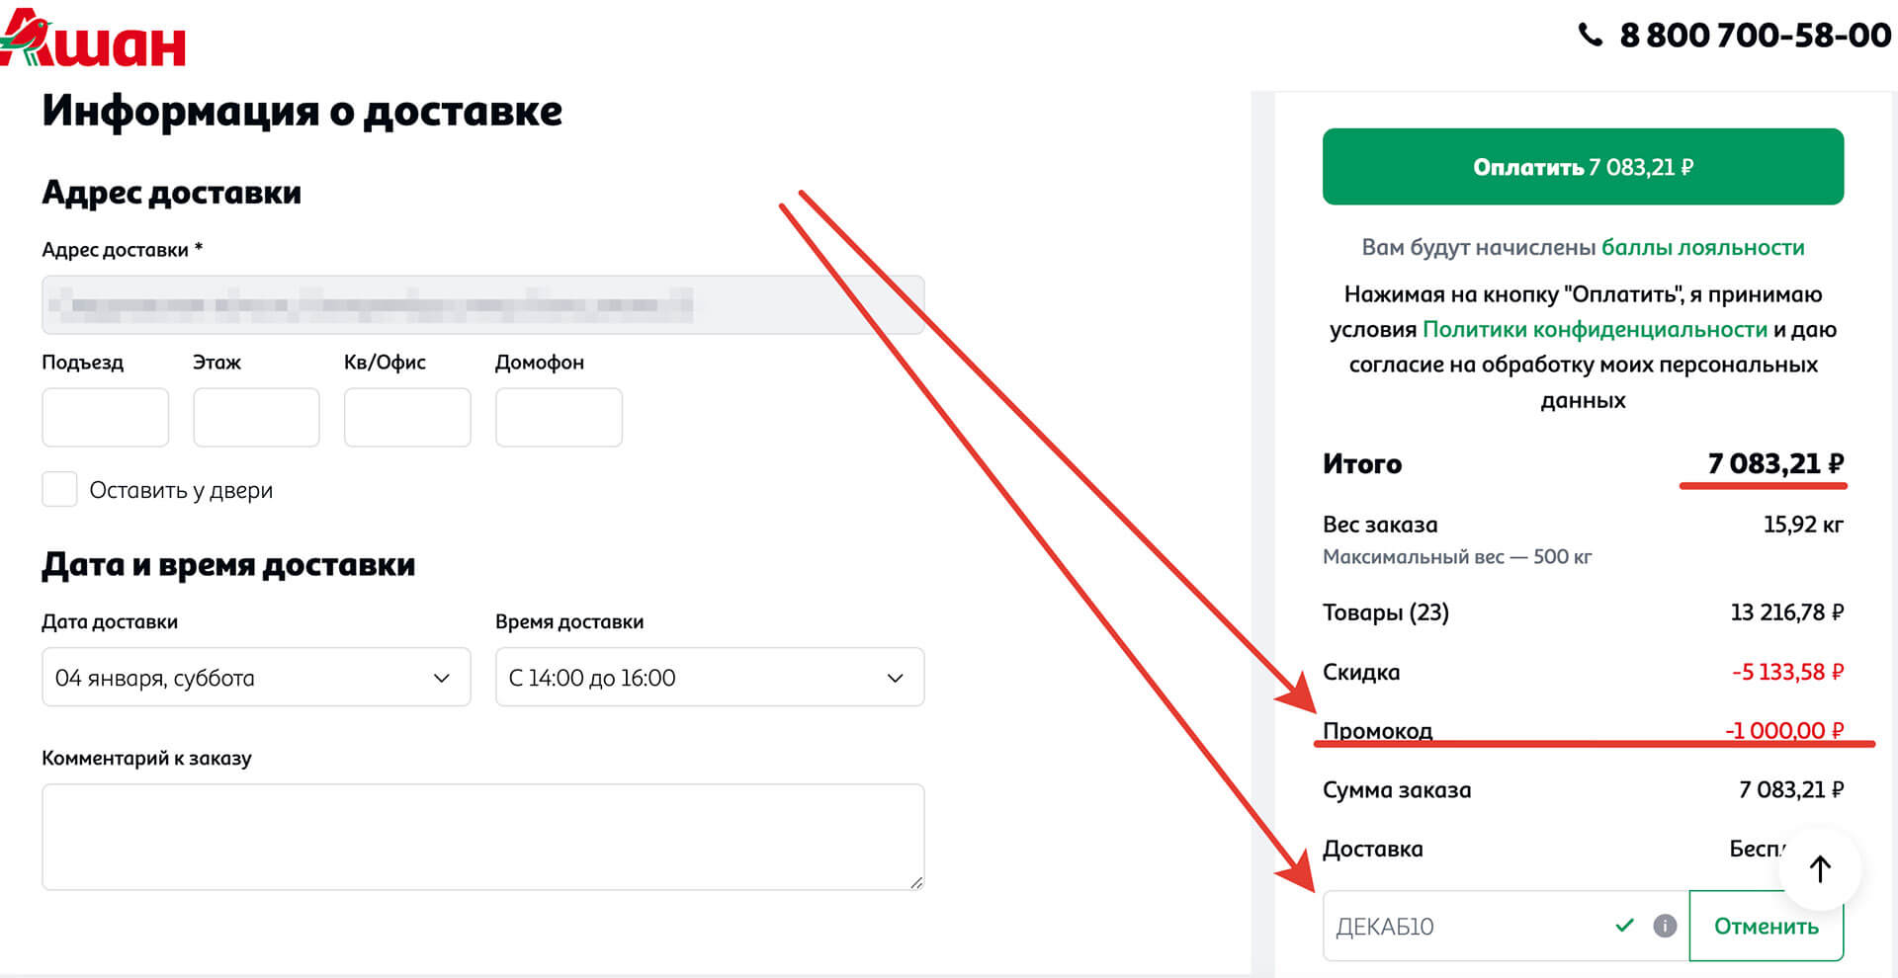Click the info icon next to promo code
This screenshot has width=1898, height=978.
tap(1664, 926)
